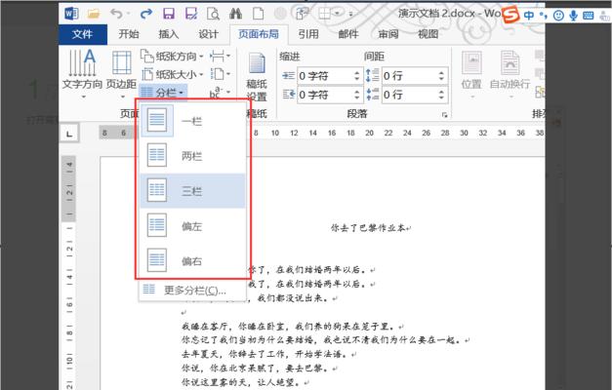
Task: Open the paragraph (段落) dialog launcher
Action: [x=444, y=115]
